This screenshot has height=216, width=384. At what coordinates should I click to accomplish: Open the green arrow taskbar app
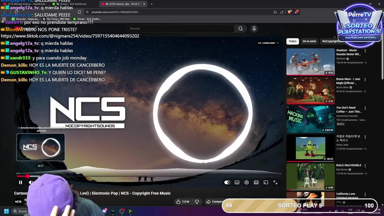[x=130, y=211]
